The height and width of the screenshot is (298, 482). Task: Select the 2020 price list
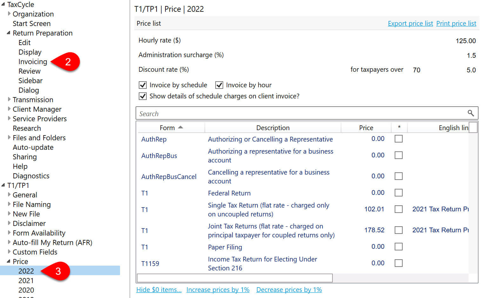coord(26,290)
